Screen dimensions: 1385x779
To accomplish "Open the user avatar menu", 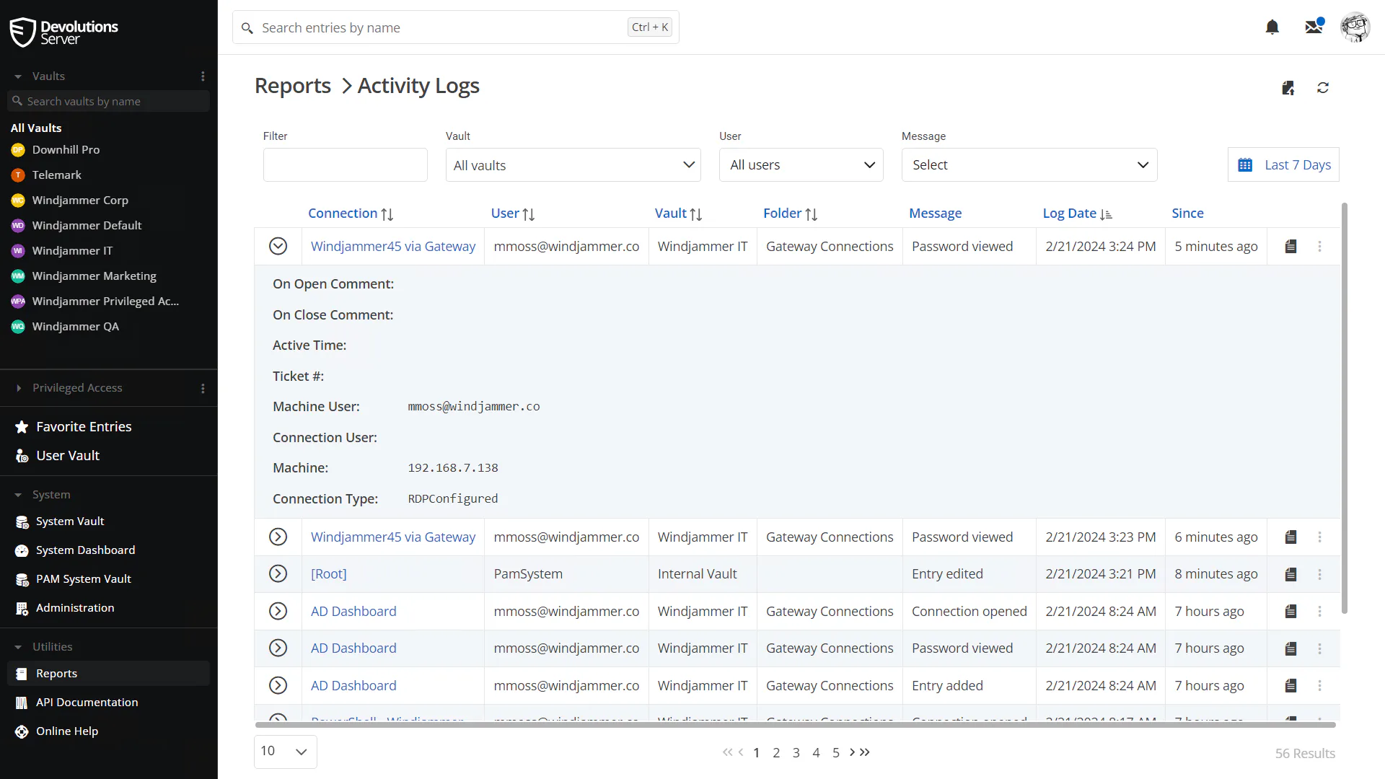I will pyautogui.click(x=1355, y=27).
